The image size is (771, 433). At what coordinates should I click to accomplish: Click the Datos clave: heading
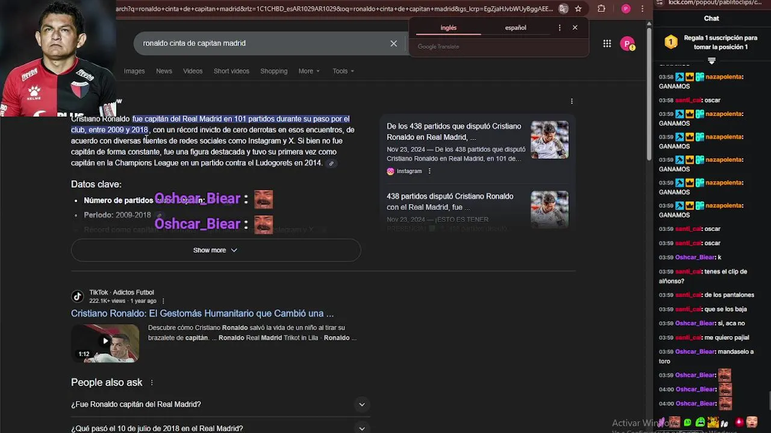point(96,184)
